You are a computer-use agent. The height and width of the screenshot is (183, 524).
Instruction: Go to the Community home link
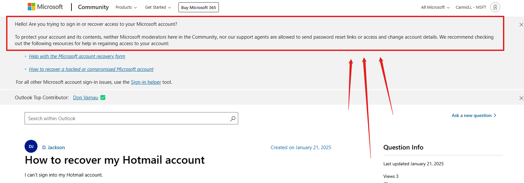(93, 7)
